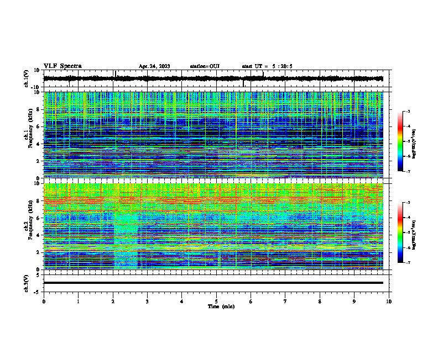The height and width of the screenshot is (338, 438).
Task: Click the "-10" tick on ch.1(V) axis
Action: (x=36, y=87)
